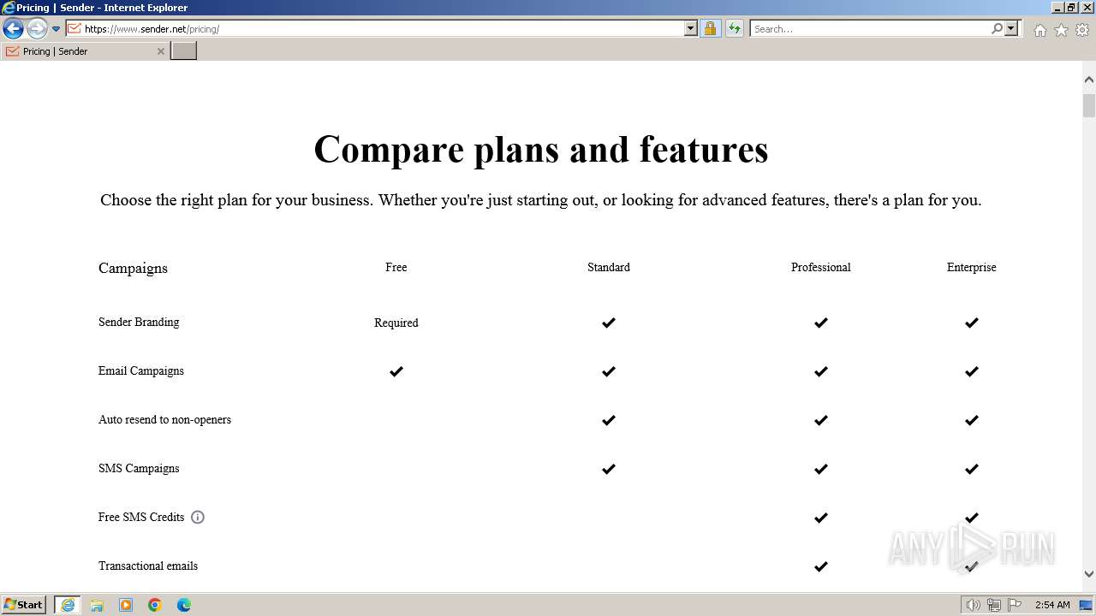Click the Required text under Free

coord(396,323)
